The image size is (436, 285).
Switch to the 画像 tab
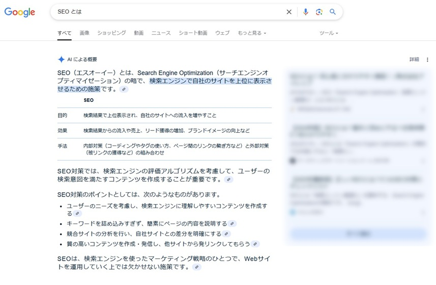(84, 33)
